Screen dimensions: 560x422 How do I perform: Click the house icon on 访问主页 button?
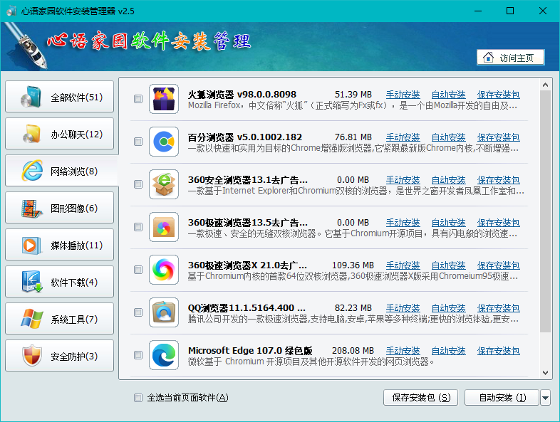pyautogui.click(x=488, y=57)
